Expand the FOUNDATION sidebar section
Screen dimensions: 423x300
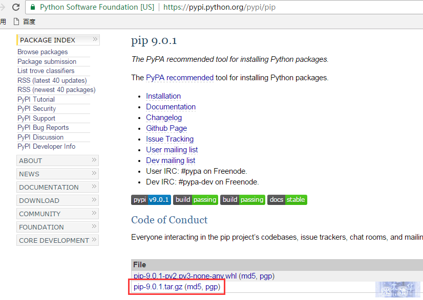click(x=57, y=227)
